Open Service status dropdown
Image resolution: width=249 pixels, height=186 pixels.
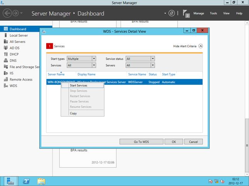(140, 59)
